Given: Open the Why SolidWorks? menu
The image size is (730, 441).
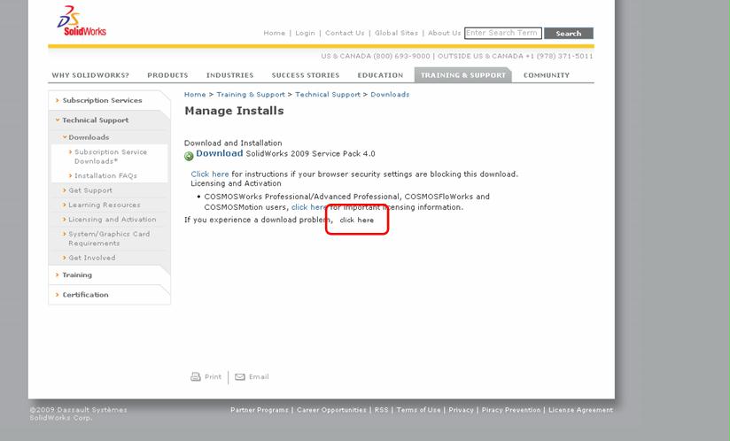Looking at the screenshot, I should [90, 75].
